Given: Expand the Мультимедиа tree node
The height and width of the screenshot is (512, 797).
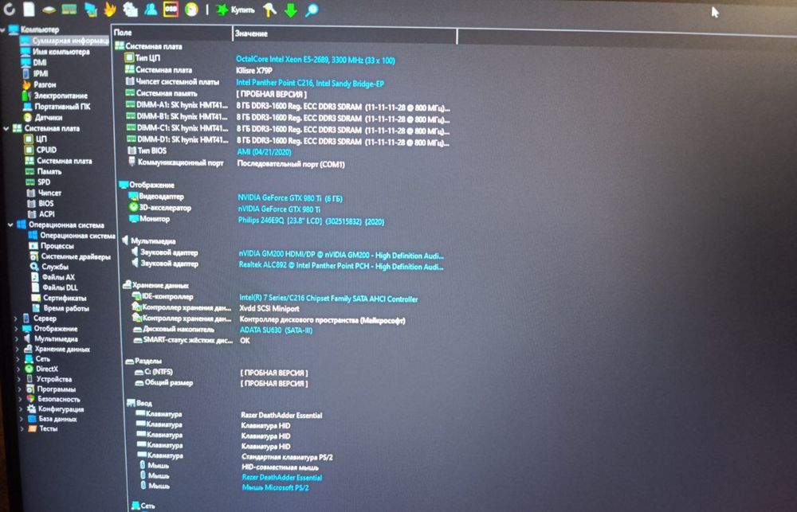Looking at the screenshot, I should 17,338.
